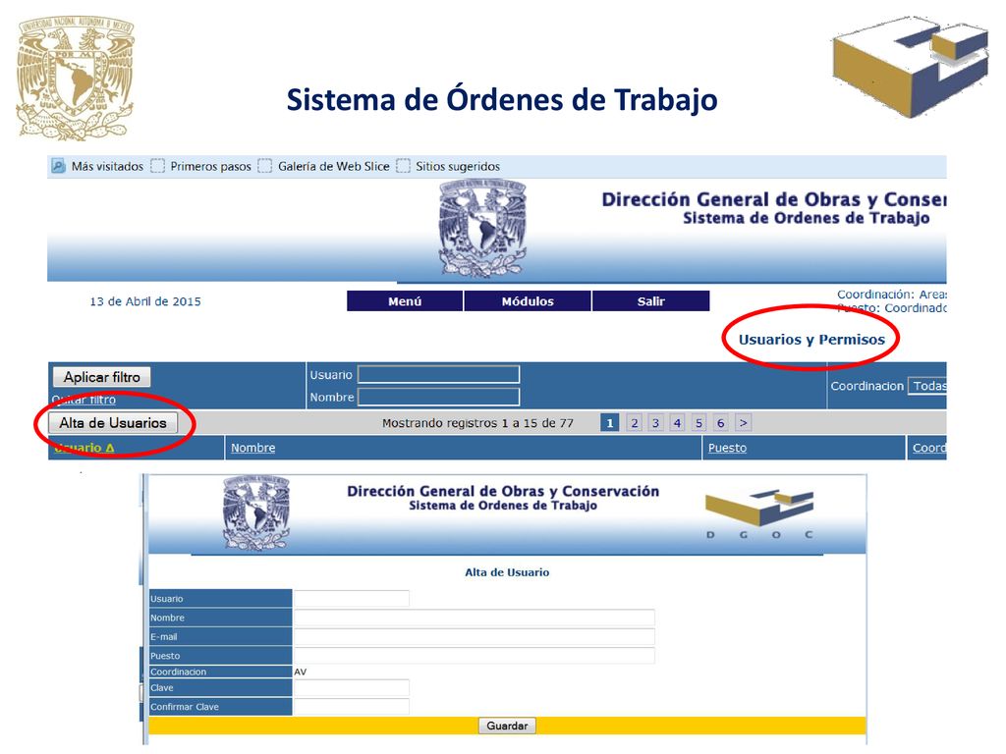Click Guardar button
Image resolution: width=1006 pixels, height=754 pixels.
[x=507, y=726]
